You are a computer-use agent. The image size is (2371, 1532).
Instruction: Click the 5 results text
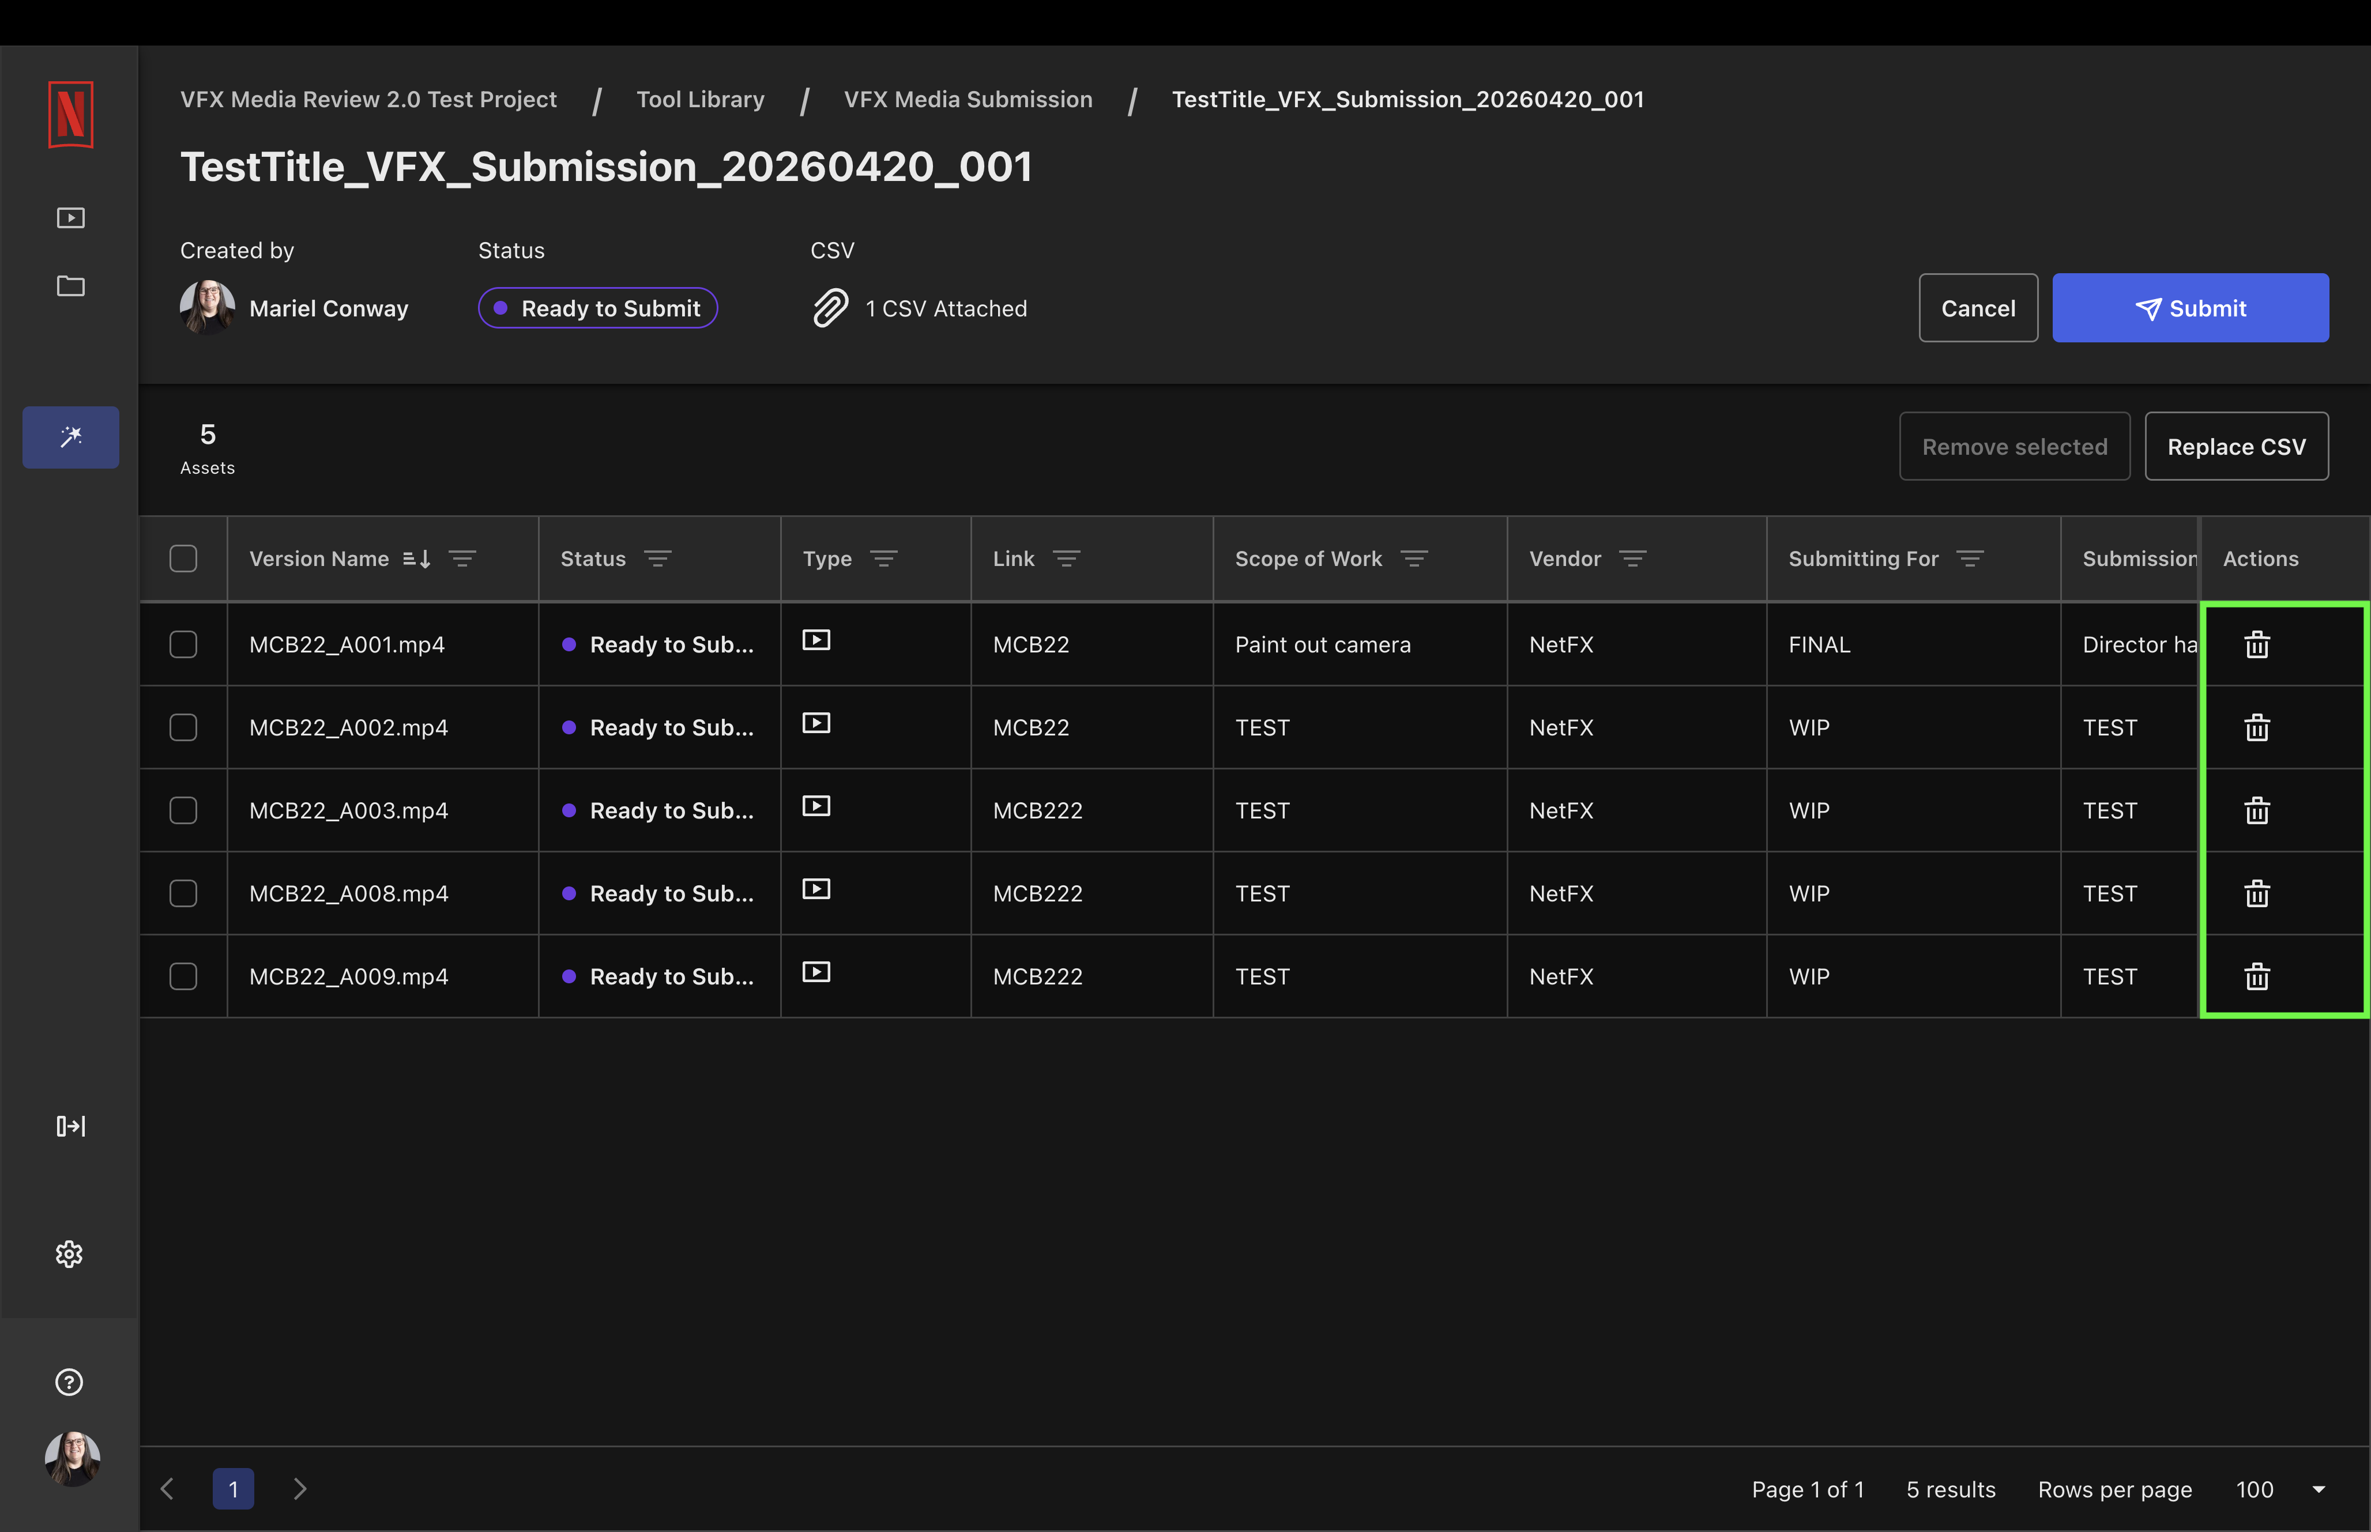[1950, 1489]
